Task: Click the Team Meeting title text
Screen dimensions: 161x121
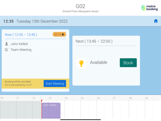Action: (21, 50)
